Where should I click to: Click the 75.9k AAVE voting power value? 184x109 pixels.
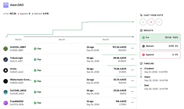120,69
